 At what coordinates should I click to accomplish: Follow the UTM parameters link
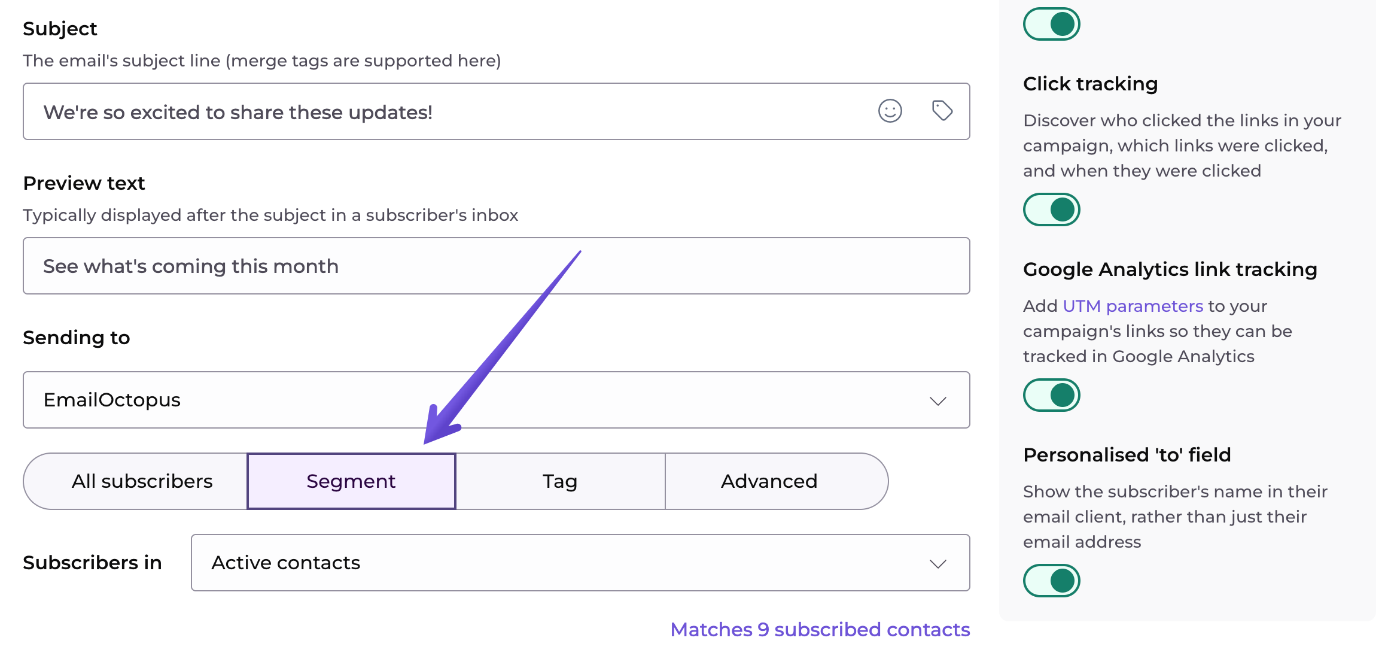[1133, 306]
